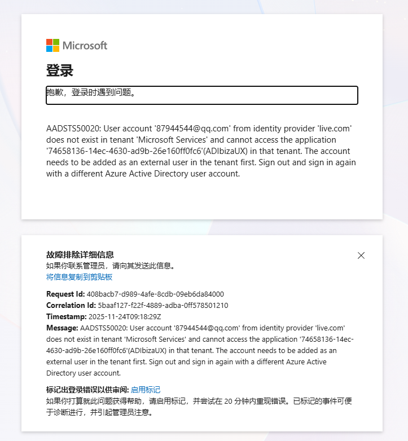Click the 如果你联系管理员 instruction line
This screenshot has height=441, width=408.
point(111,266)
